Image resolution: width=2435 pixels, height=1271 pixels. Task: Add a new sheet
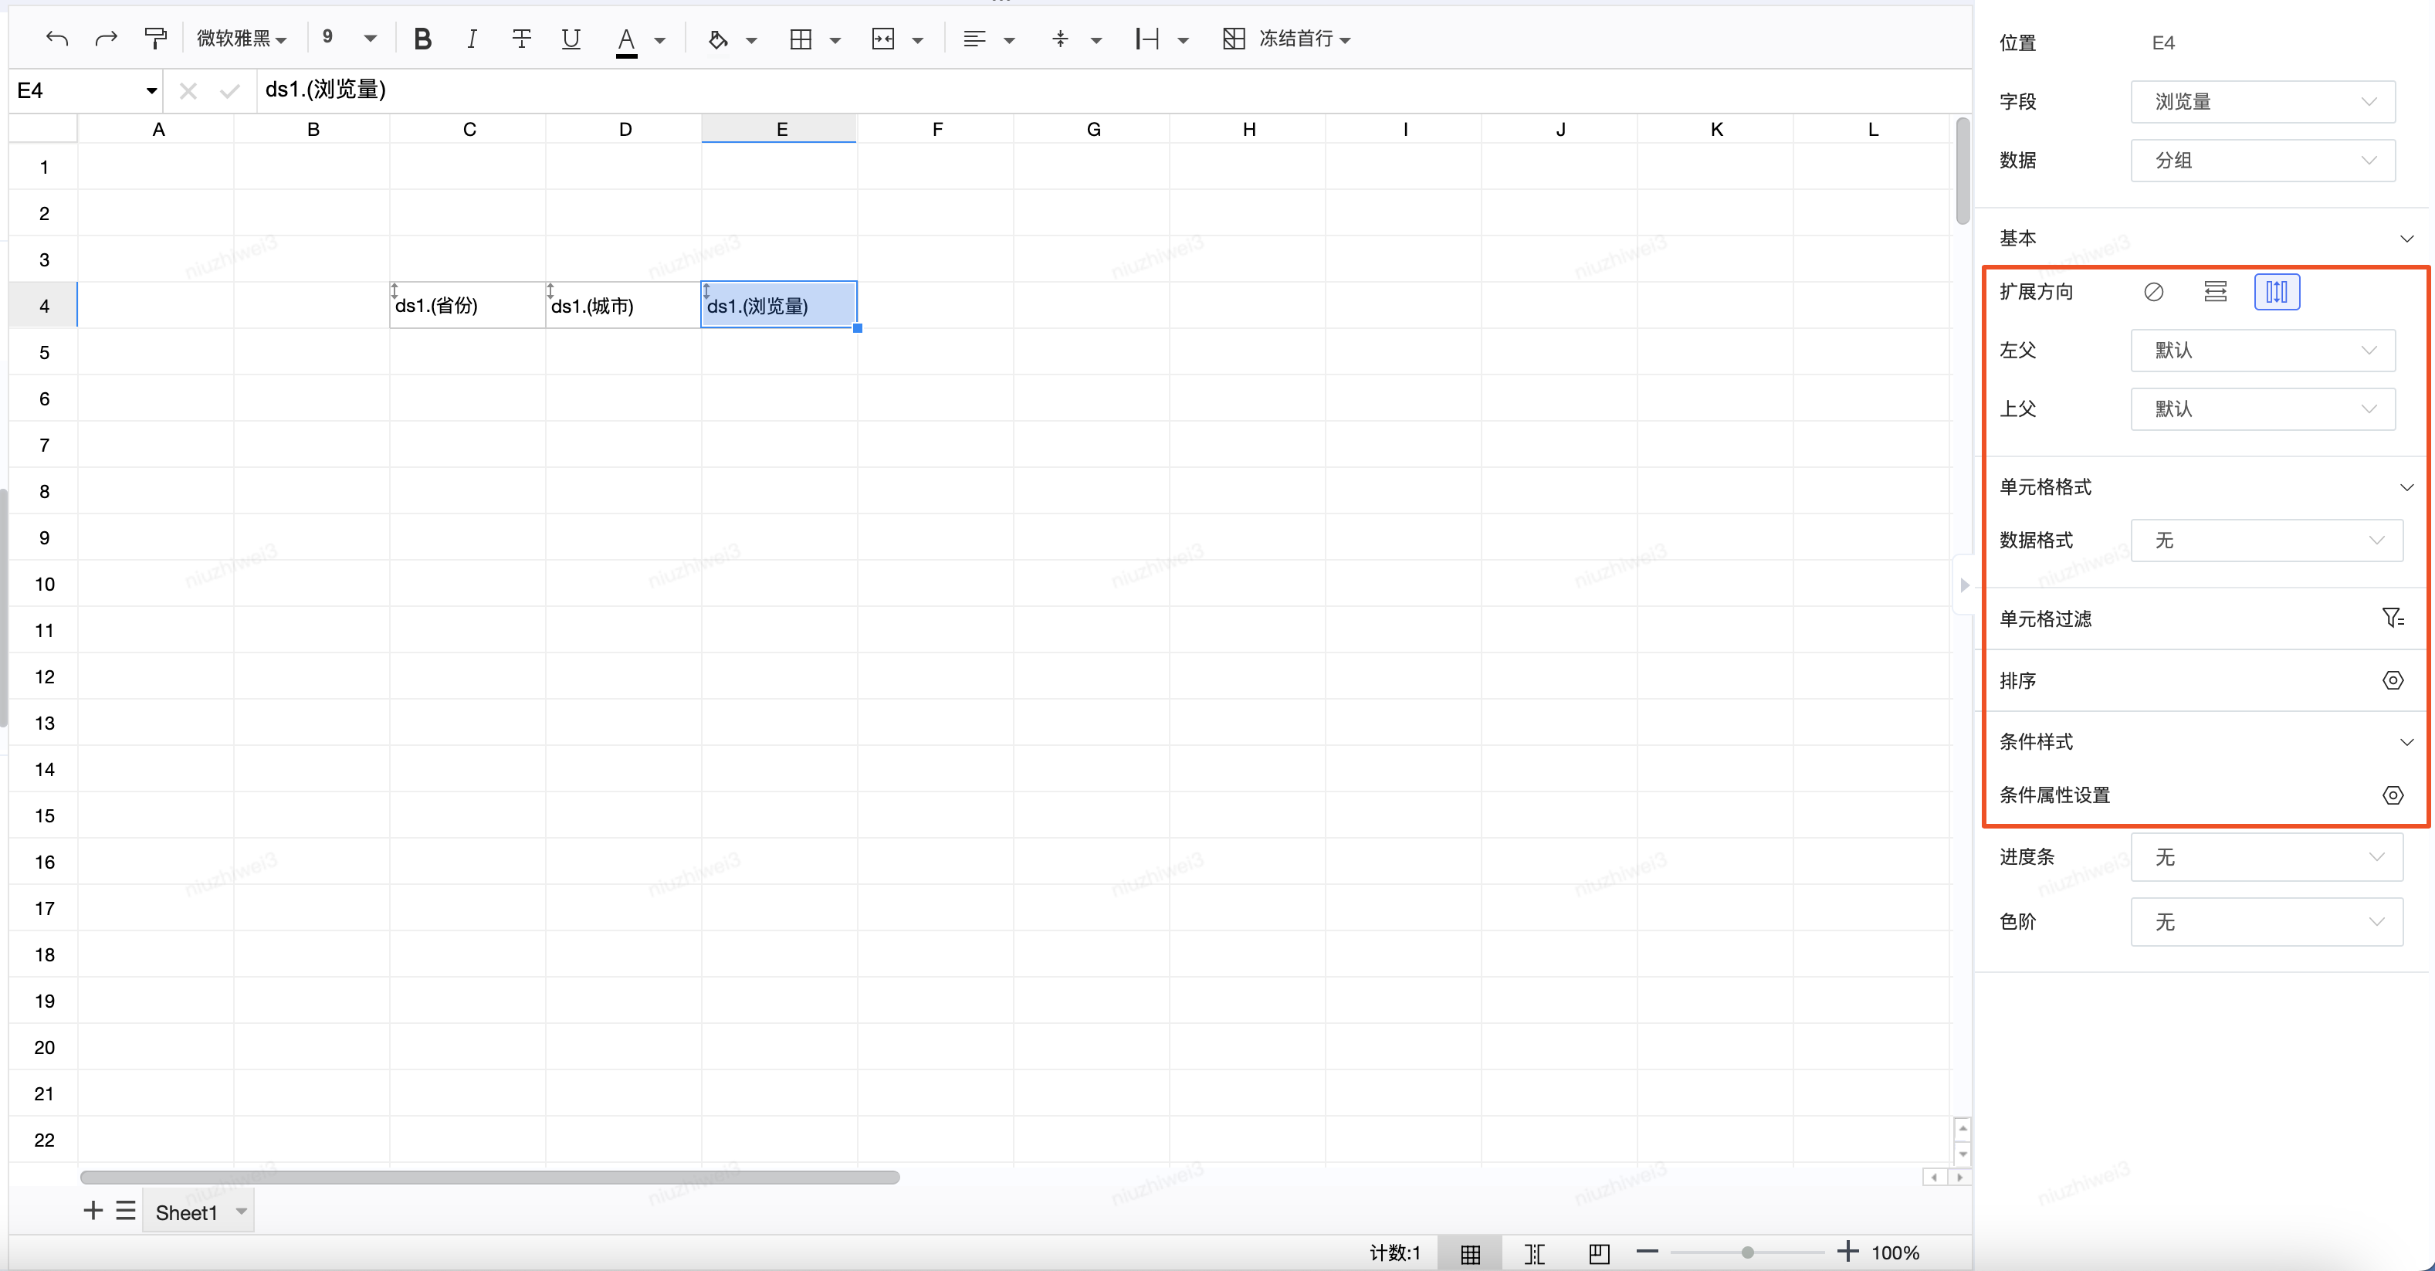tap(93, 1211)
